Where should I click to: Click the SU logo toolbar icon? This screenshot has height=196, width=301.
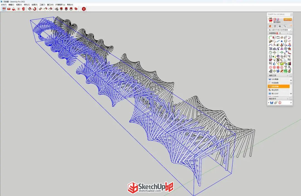tap(4, 9)
